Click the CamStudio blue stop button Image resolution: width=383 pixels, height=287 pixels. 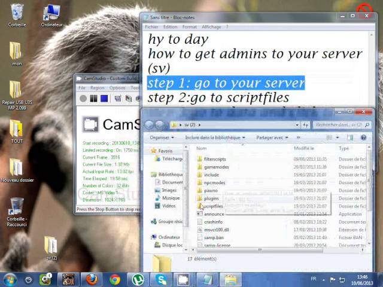[104, 99]
